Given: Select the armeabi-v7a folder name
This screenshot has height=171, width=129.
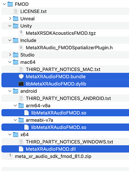Looking at the screenshot, I should (39, 120).
